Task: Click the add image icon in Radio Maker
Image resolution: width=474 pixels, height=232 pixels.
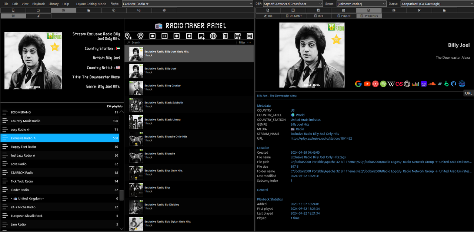Action: pyautogui.click(x=201, y=36)
